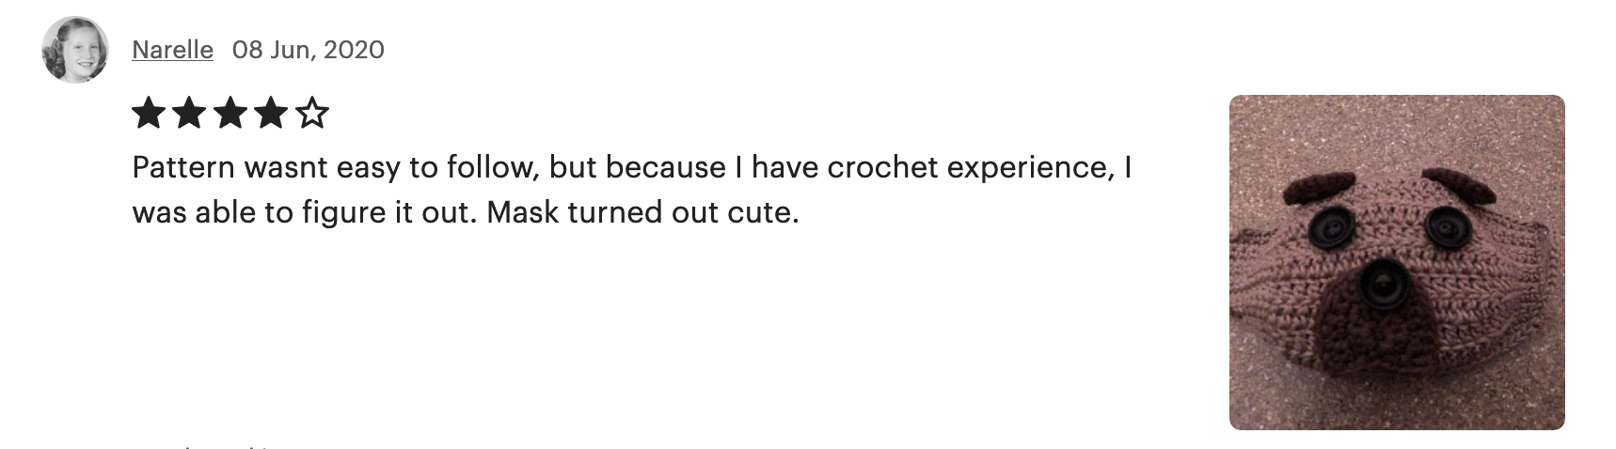The image size is (1616, 449).
Task: Click the first filled rating star
Action: point(148,115)
